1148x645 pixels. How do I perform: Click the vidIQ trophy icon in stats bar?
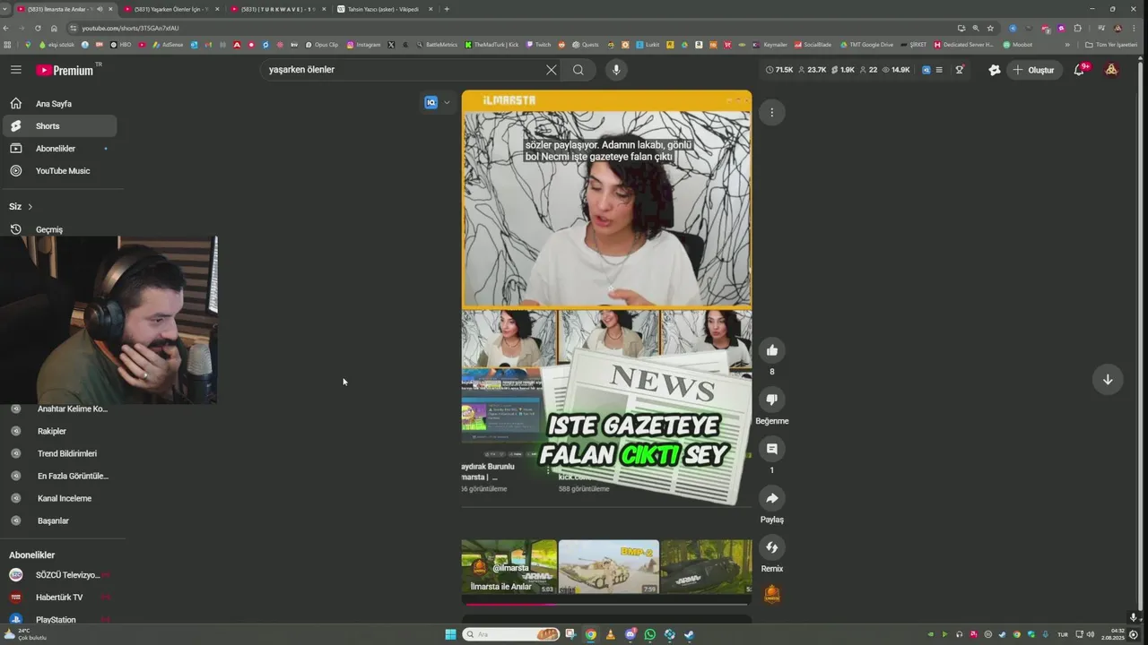click(x=960, y=70)
